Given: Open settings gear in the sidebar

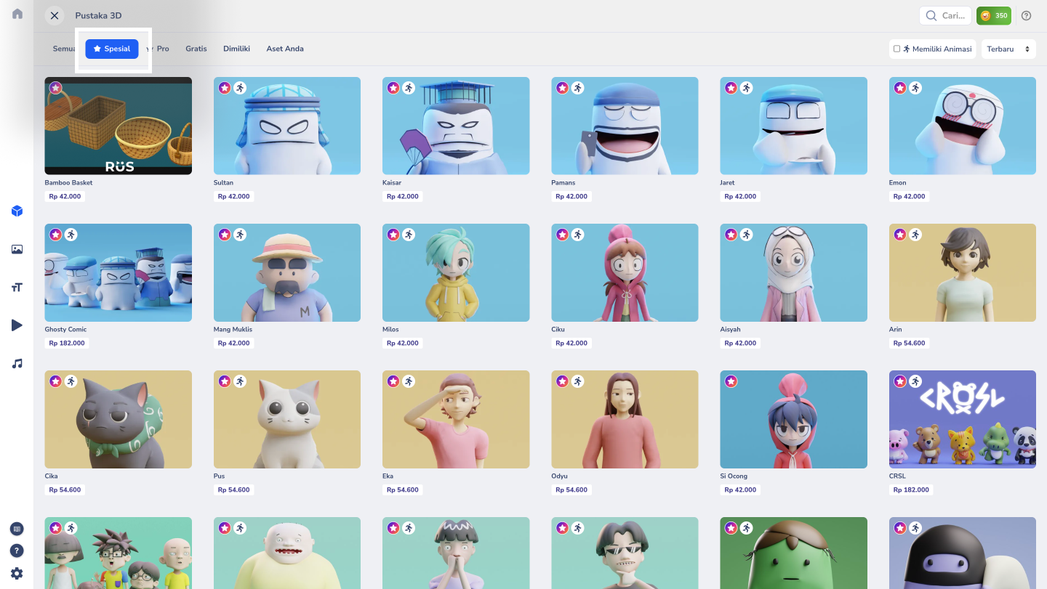Looking at the screenshot, I should click(17, 573).
